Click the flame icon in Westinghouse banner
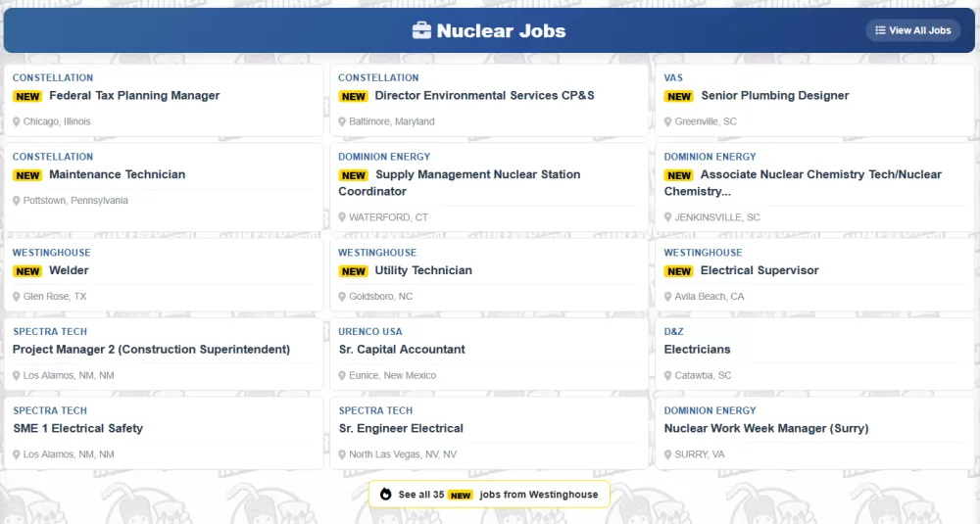980x524 pixels. pos(385,494)
